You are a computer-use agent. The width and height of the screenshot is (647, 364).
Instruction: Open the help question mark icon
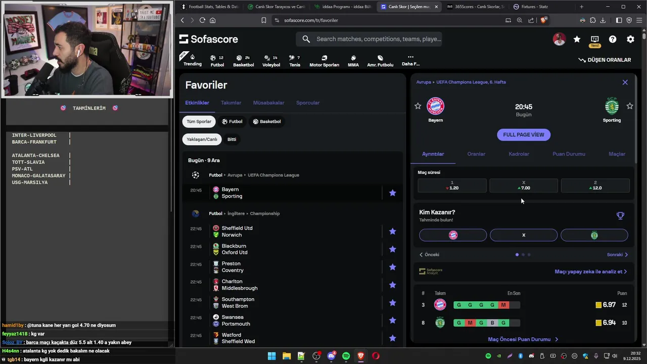(613, 39)
